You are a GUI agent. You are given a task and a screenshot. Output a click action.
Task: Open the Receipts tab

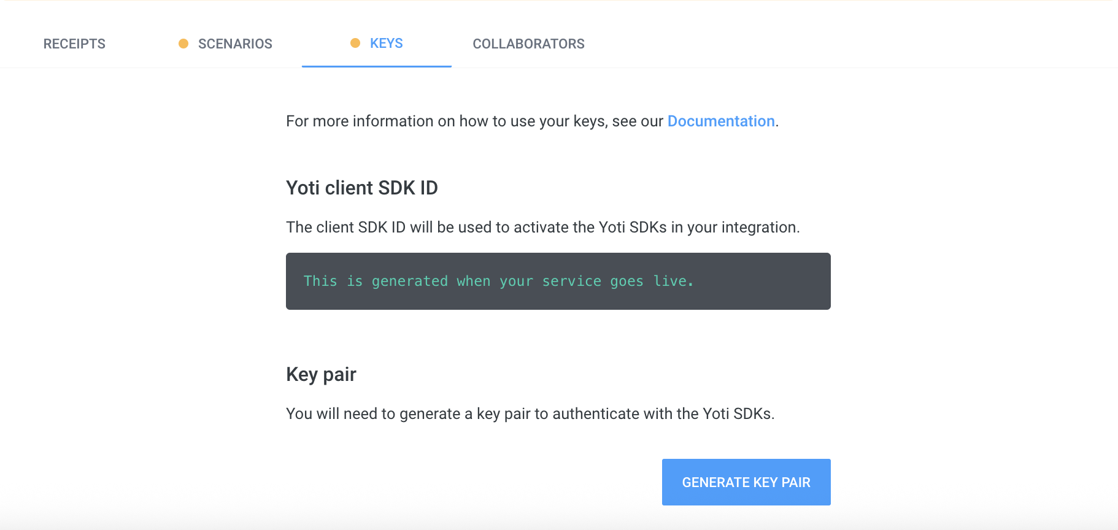pyautogui.click(x=74, y=44)
